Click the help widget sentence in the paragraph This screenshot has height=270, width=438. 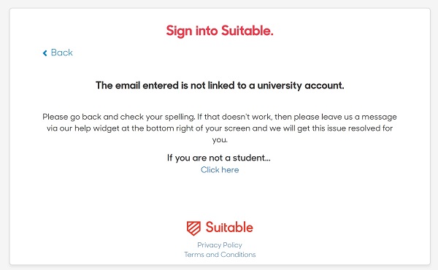[x=220, y=128]
